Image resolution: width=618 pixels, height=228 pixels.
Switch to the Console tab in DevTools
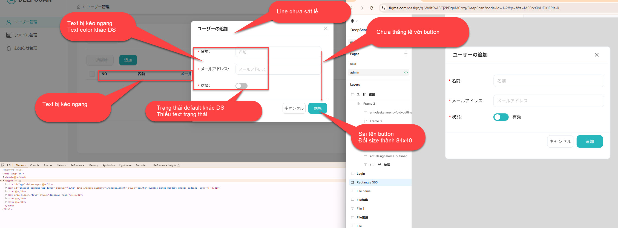click(x=35, y=165)
